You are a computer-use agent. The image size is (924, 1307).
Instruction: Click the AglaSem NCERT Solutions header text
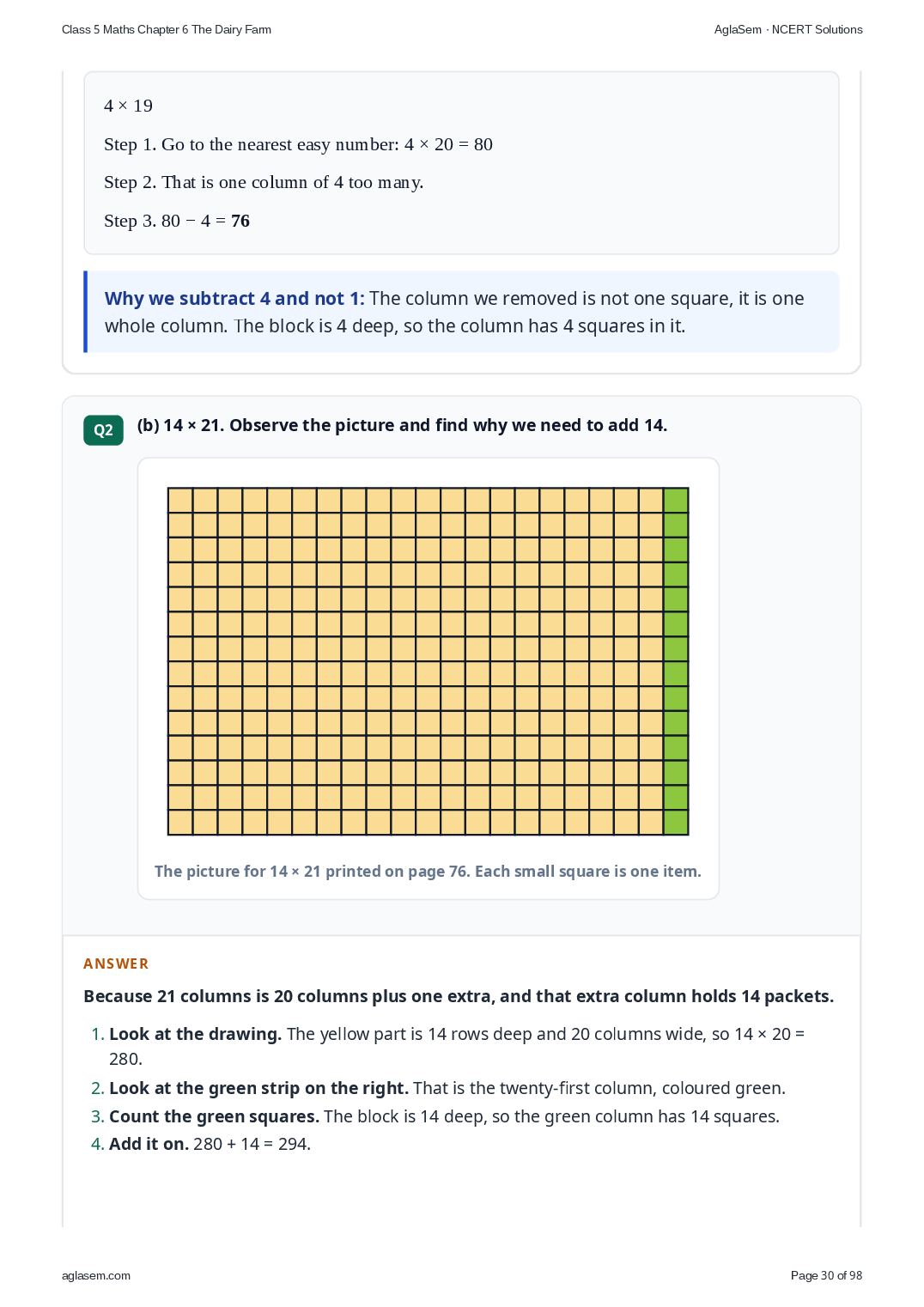pyautogui.click(x=788, y=29)
